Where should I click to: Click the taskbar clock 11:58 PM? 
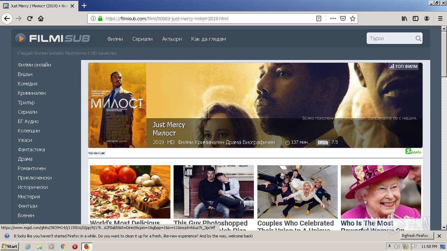(x=429, y=246)
